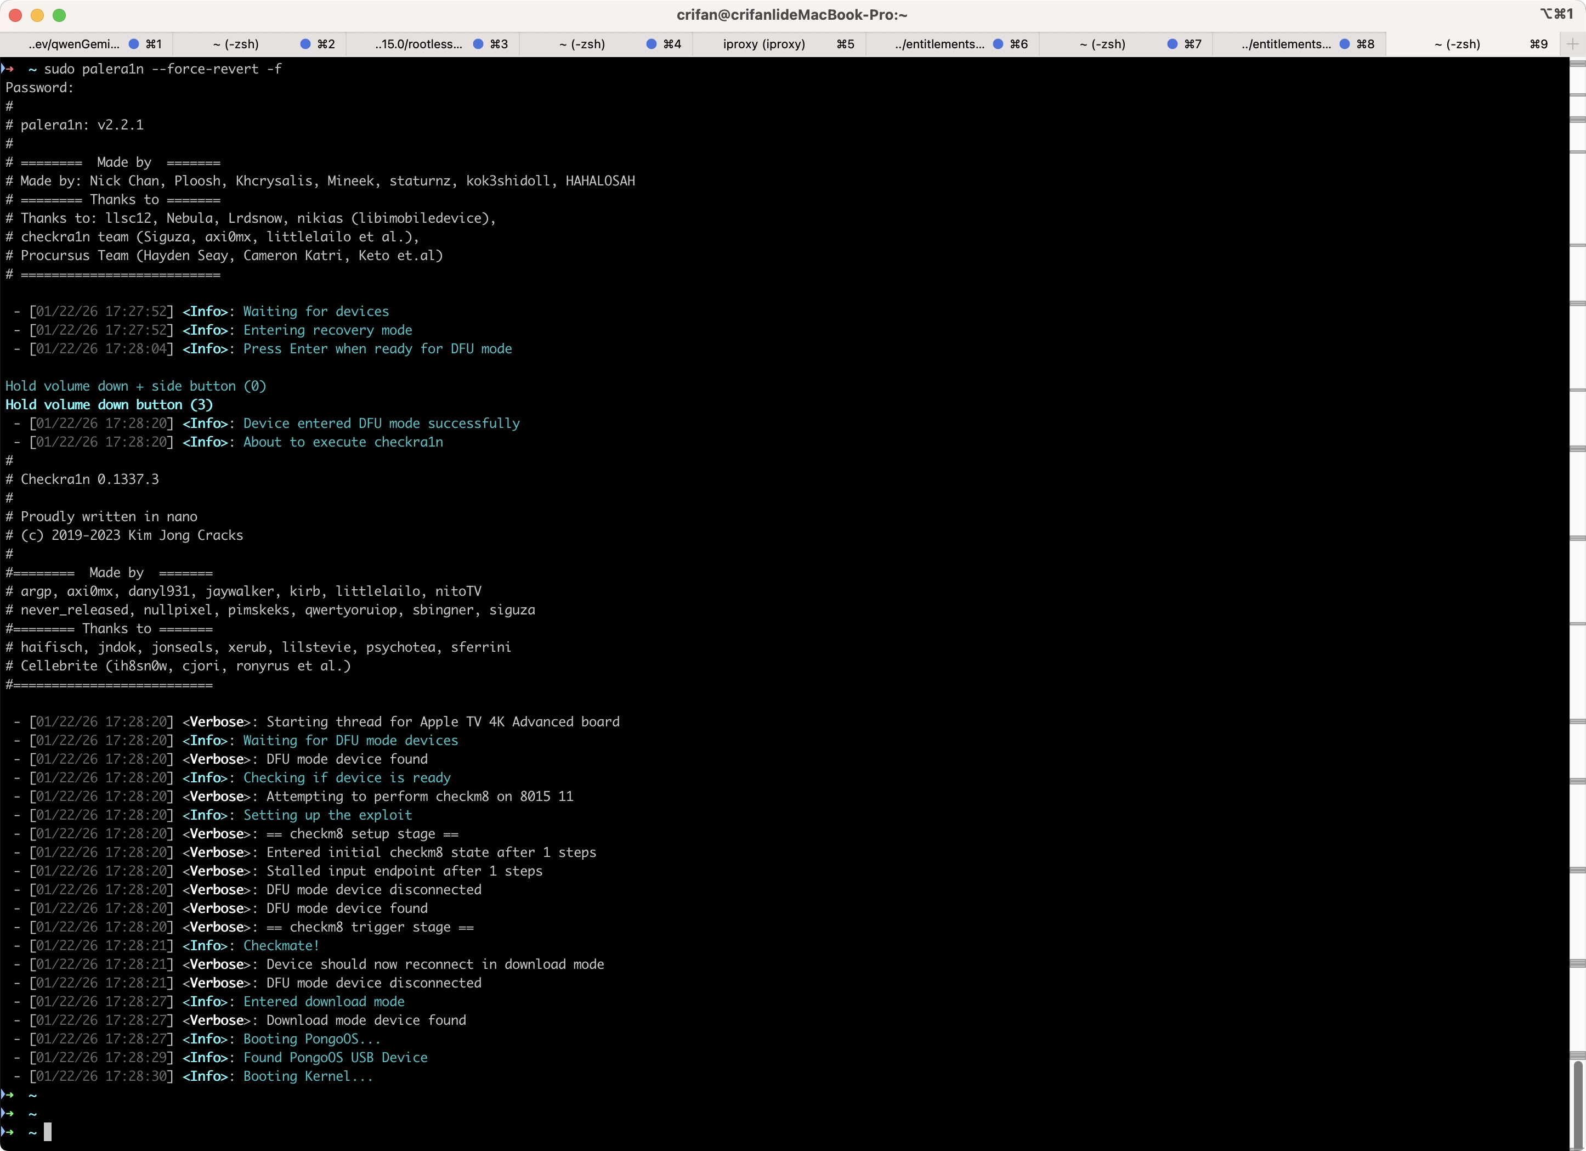1586x1151 pixels.
Task: Open the ../entitlements... tab ⌘6
Action: coord(953,44)
